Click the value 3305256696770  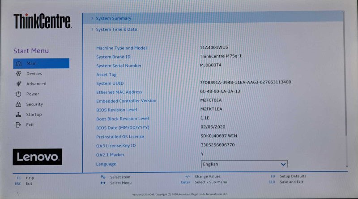tap(218, 145)
